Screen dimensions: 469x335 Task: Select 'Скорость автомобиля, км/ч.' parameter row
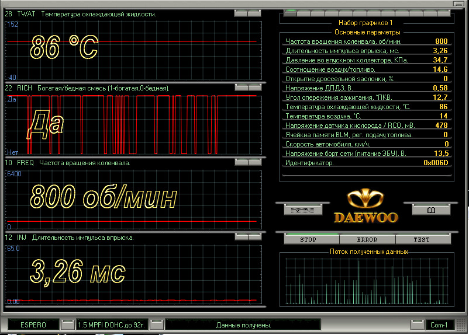pos(367,144)
